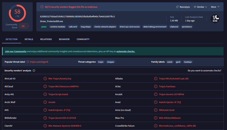This screenshot has height=130, width=227.
Task: Click the alert icon for Alibaba detection
Action: pyautogui.click(x=155, y=79)
